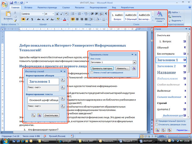Switch to Разработчик tab
The image size is (192, 144).
tap(128, 7)
